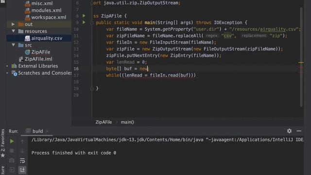Screen dimensions: 311x175
Task: Click fold end marker at line 19
Action: 92,88
